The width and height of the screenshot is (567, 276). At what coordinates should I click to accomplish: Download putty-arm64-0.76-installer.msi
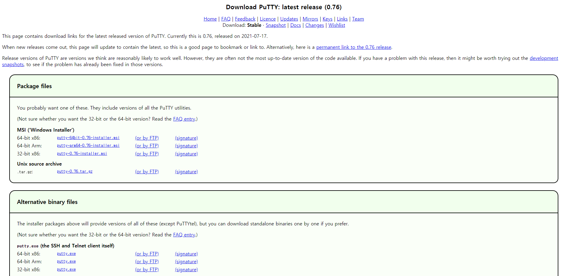(88, 146)
